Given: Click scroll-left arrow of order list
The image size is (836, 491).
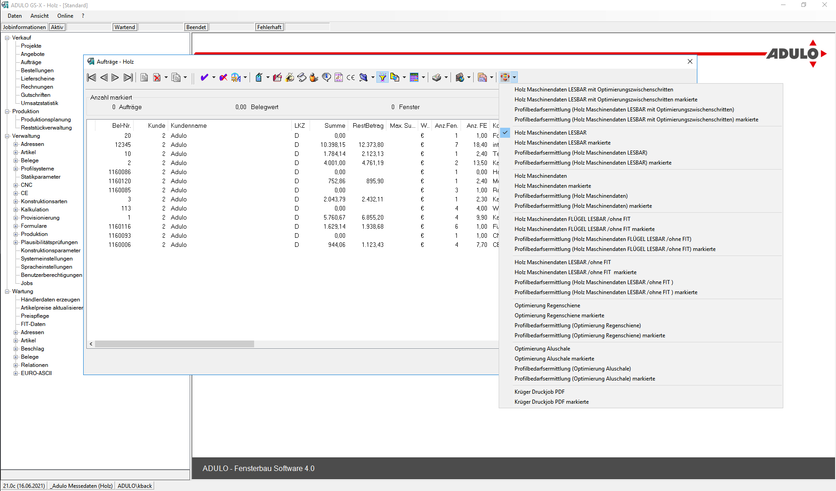Looking at the screenshot, I should (91, 344).
